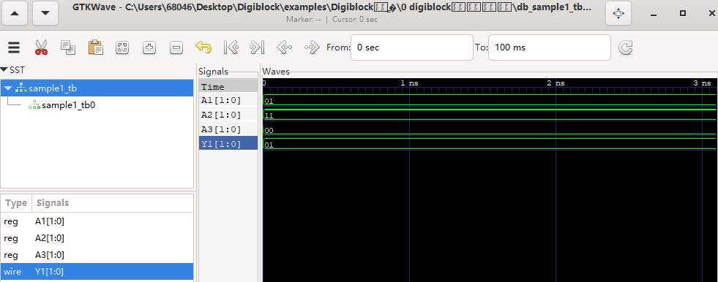Click the Paste clipboard icon

[95, 47]
